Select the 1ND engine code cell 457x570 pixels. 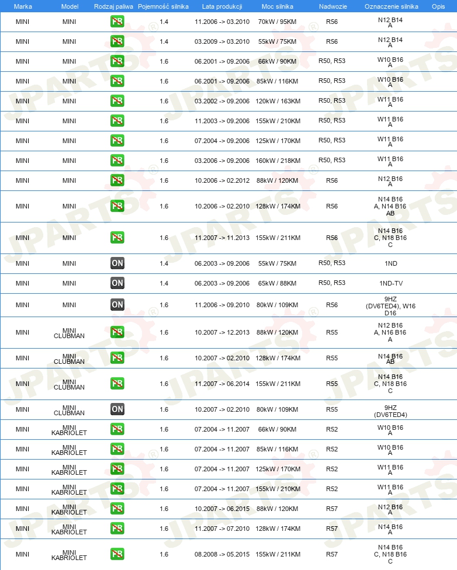point(391,263)
